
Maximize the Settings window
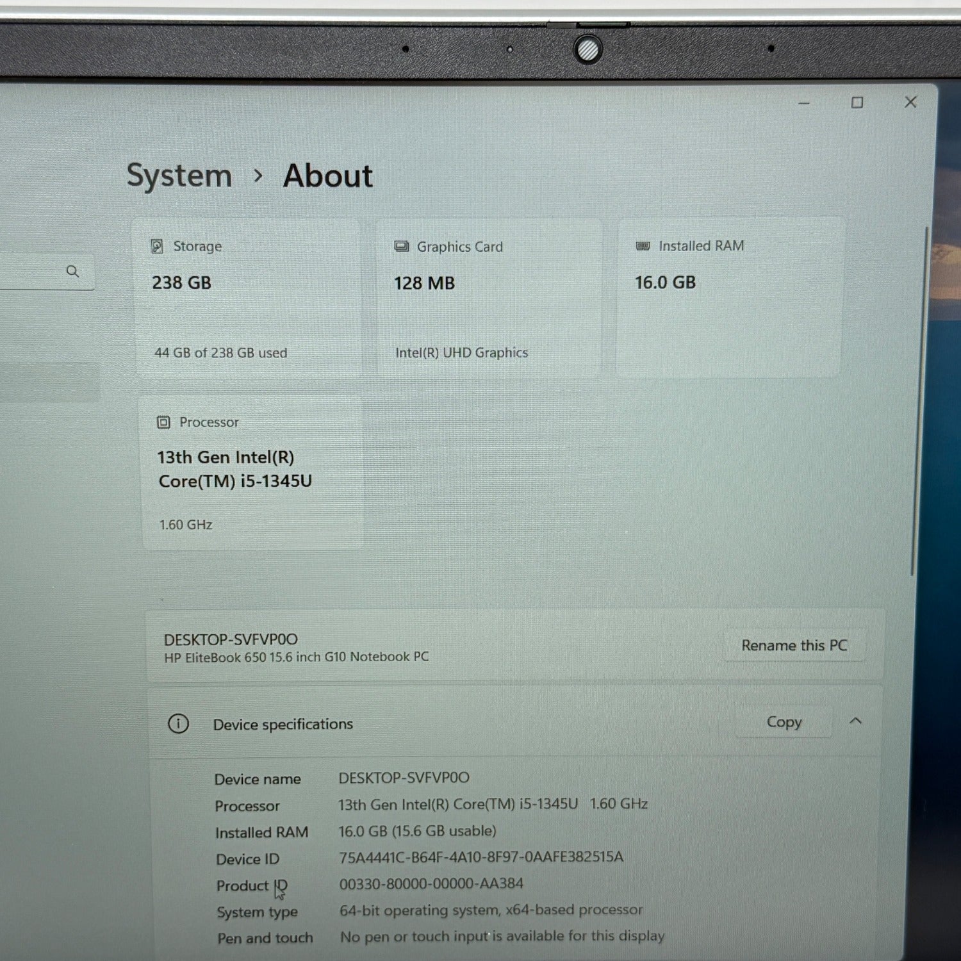click(857, 103)
